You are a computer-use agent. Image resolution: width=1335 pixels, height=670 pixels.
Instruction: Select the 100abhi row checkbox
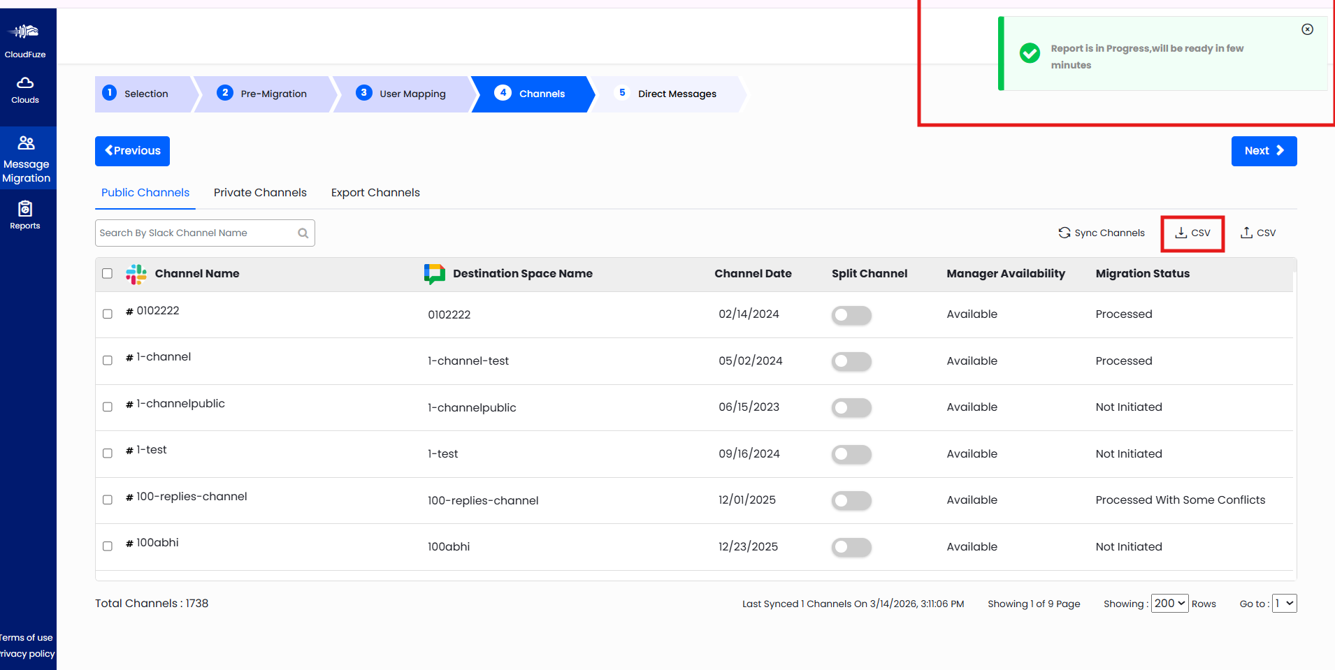point(108,546)
